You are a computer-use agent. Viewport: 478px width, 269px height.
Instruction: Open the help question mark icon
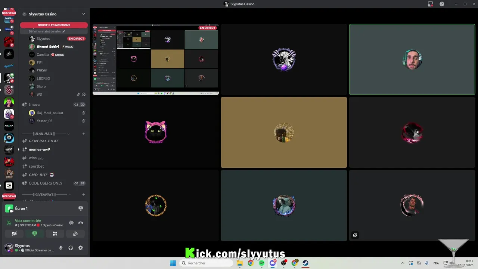[x=442, y=4]
